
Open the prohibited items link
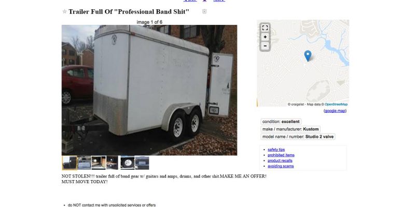[281, 155]
